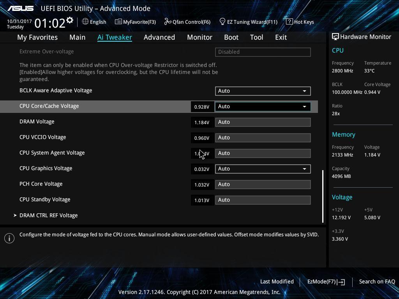Click DRAM Voltage Auto input field
The height and width of the screenshot is (299, 399).
pyautogui.click(x=263, y=122)
